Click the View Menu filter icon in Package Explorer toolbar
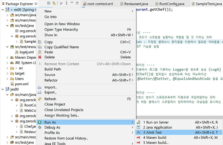The height and width of the screenshot is (145, 223). pyautogui.click(x=61, y=3)
